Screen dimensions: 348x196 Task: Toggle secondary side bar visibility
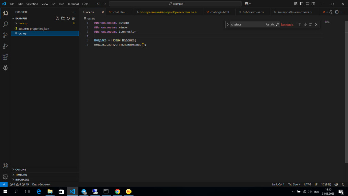pyautogui.click(x=313, y=4)
